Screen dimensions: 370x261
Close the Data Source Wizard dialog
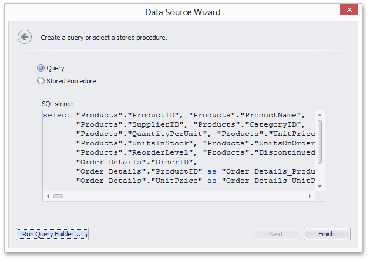pyautogui.click(x=349, y=9)
